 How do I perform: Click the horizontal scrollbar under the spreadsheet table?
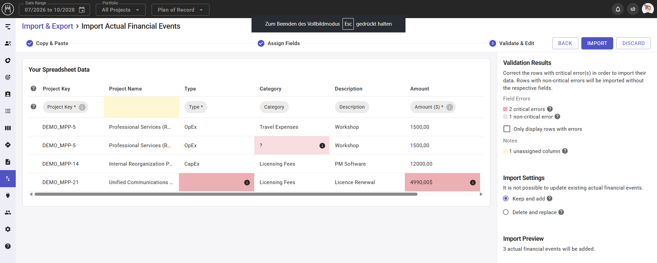click(226, 194)
